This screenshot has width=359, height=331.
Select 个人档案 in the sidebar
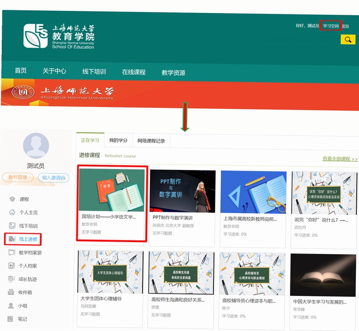coord(28,266)
